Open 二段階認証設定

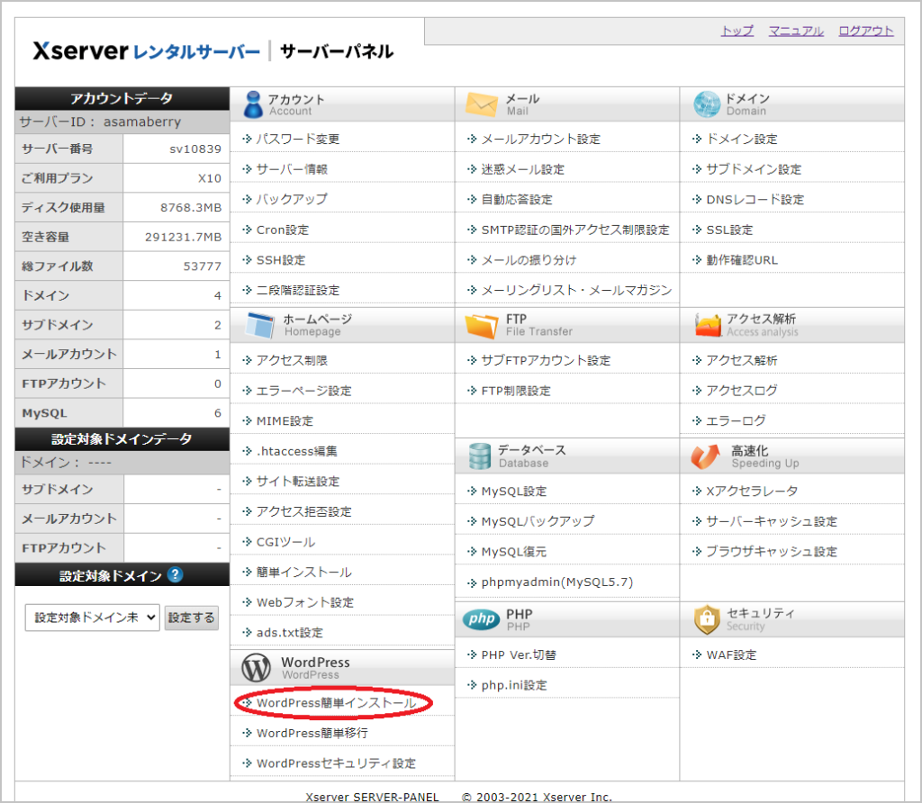click(298, 291)
